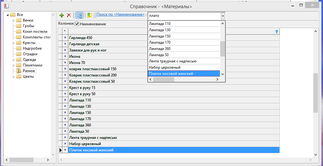Expand the Одежда tree node
This screenshot has height=166, width=323.
click(14, 60)
